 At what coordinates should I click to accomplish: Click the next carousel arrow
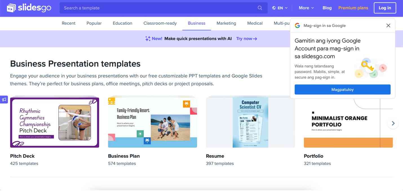tap(393, 123)
